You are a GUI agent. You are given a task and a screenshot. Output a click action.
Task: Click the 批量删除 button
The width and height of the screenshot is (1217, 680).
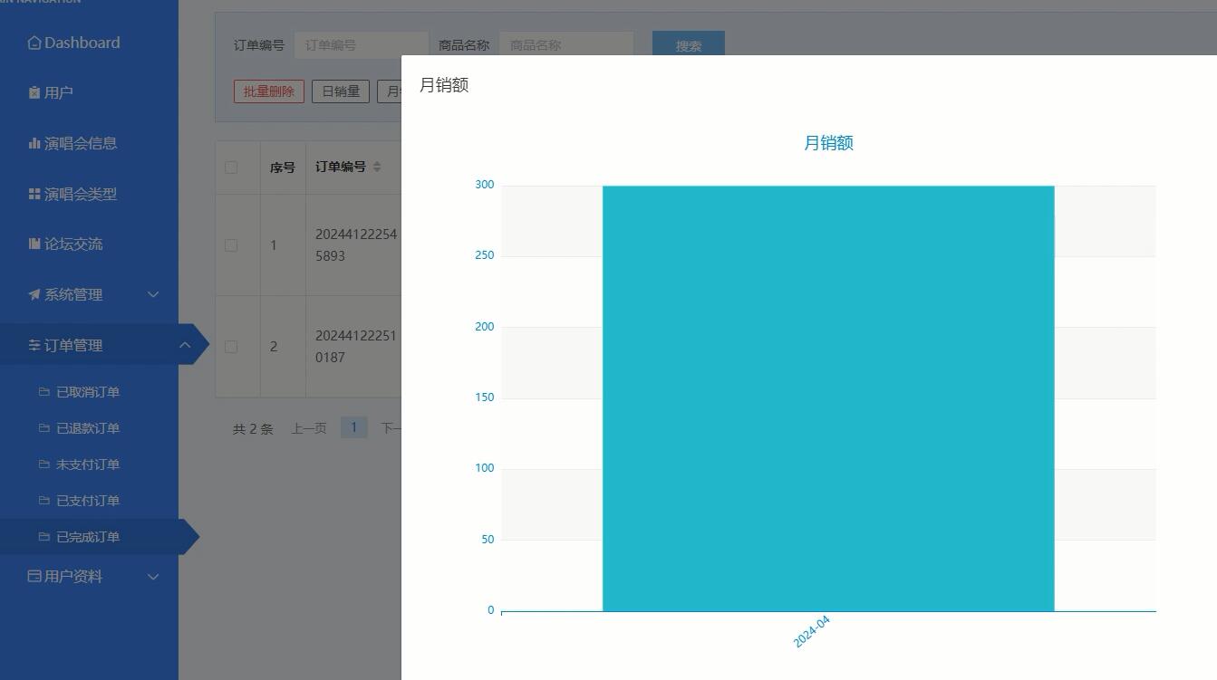pos(268,91)
